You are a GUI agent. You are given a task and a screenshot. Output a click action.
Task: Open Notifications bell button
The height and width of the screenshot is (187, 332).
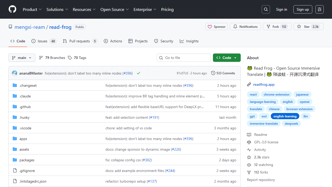245,27
